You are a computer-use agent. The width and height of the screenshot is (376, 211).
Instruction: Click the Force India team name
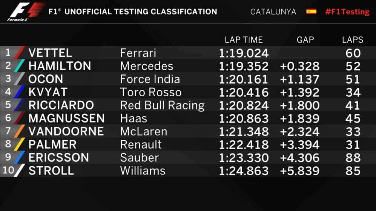[x=150, y=79]
